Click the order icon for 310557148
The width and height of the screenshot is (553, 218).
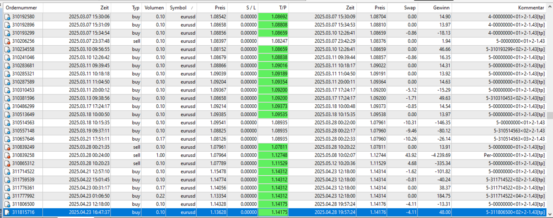pyautogui.click(x=7, y=130)
